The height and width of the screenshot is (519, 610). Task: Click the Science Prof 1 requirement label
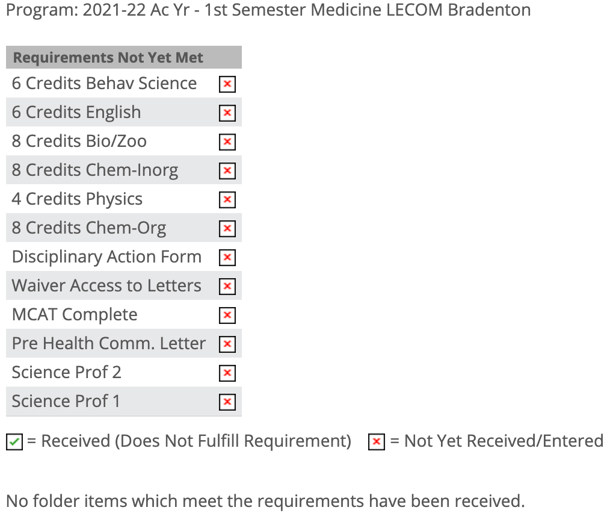coord(66,402)
